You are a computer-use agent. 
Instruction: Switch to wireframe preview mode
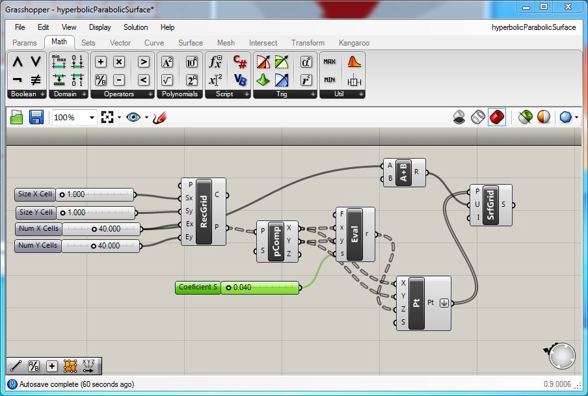click(x=477, y=118)
